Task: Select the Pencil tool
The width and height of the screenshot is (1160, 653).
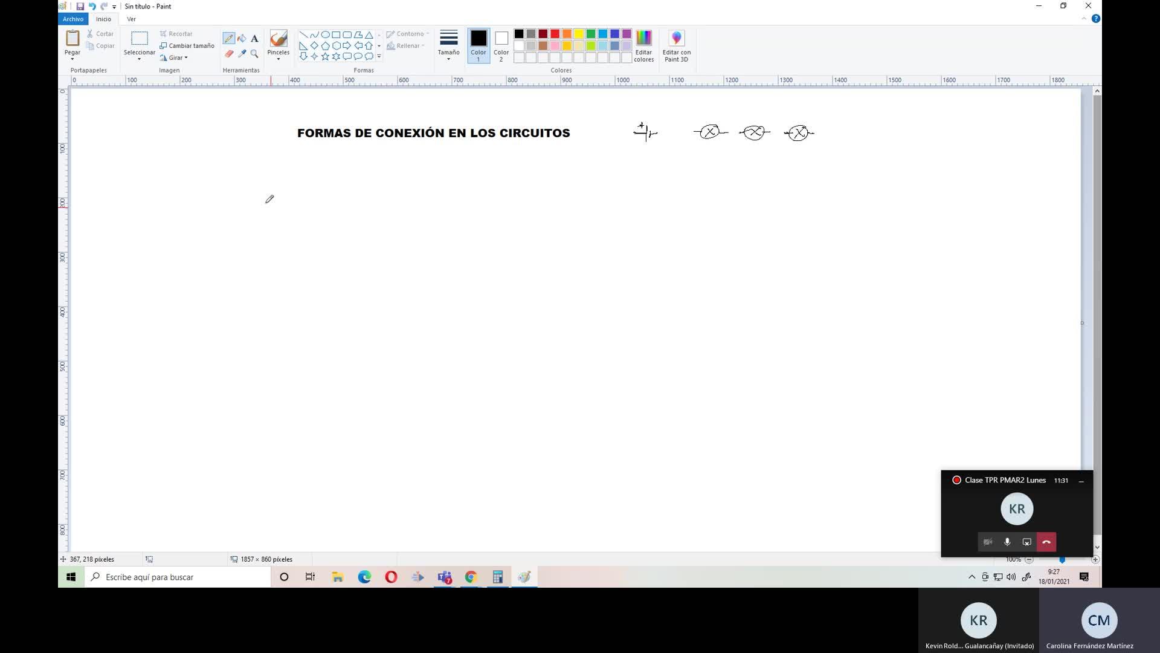Action: point(228,39)
